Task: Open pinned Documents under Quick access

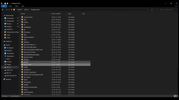Action: click(x=10, y=18)
